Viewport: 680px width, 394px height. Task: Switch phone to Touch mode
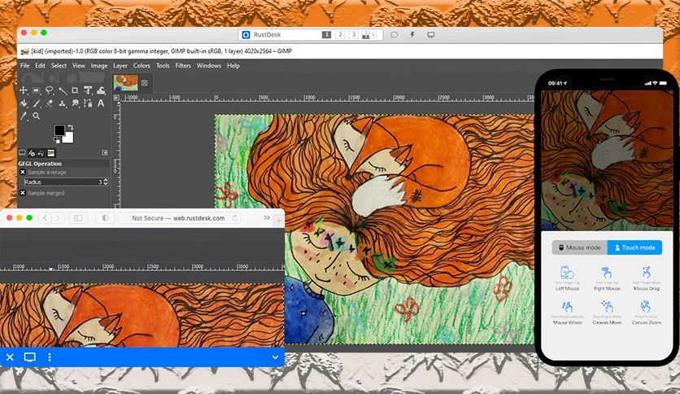pos(634,247)
